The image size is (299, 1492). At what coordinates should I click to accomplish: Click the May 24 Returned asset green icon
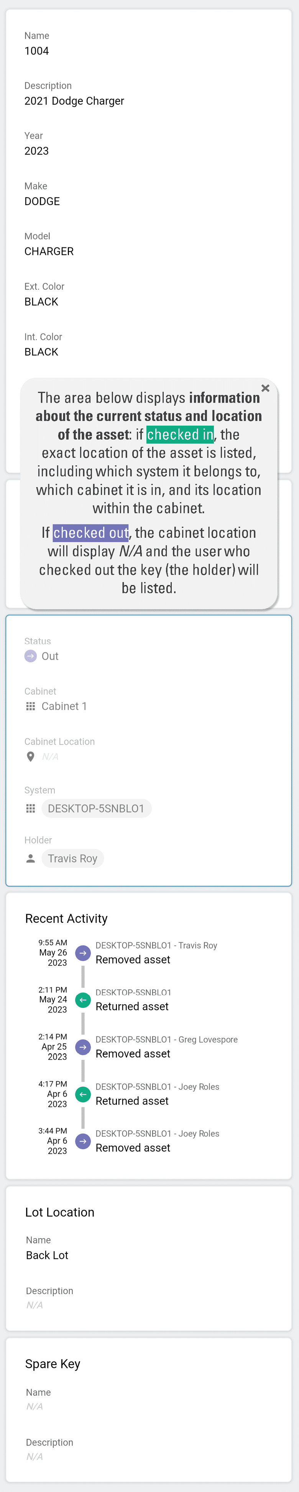tap(83, 1000)
